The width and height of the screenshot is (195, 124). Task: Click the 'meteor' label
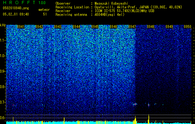click(44, 10)
